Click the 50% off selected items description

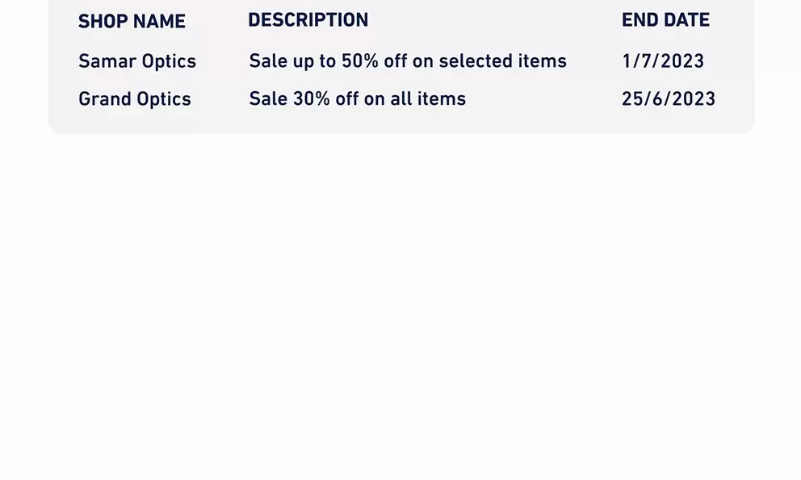pos(408,61)
